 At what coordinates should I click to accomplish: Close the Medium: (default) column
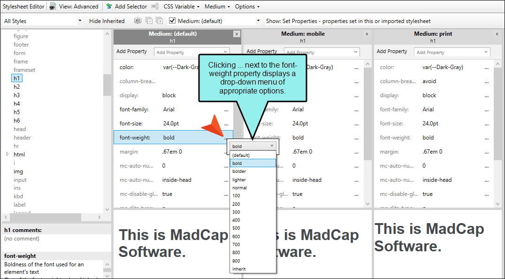tap(237, 34)
